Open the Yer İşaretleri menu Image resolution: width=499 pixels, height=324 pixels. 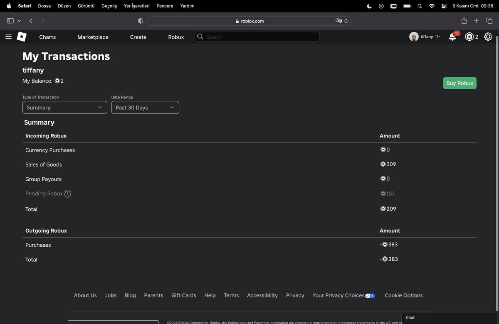click(x=136, y=6)
